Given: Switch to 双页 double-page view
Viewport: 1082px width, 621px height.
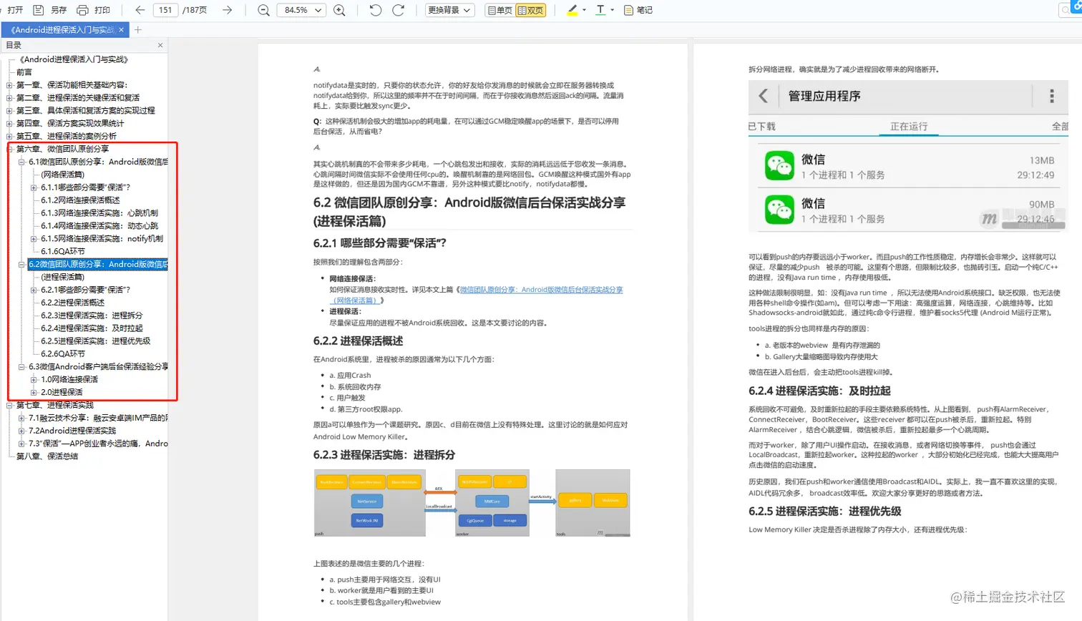Looking at the screenshot, I should point(530,10).
